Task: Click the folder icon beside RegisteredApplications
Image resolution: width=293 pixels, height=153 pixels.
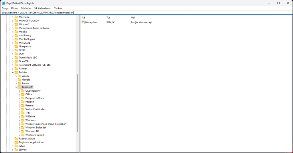Action: pyautogui.click(x=16, y=142)
